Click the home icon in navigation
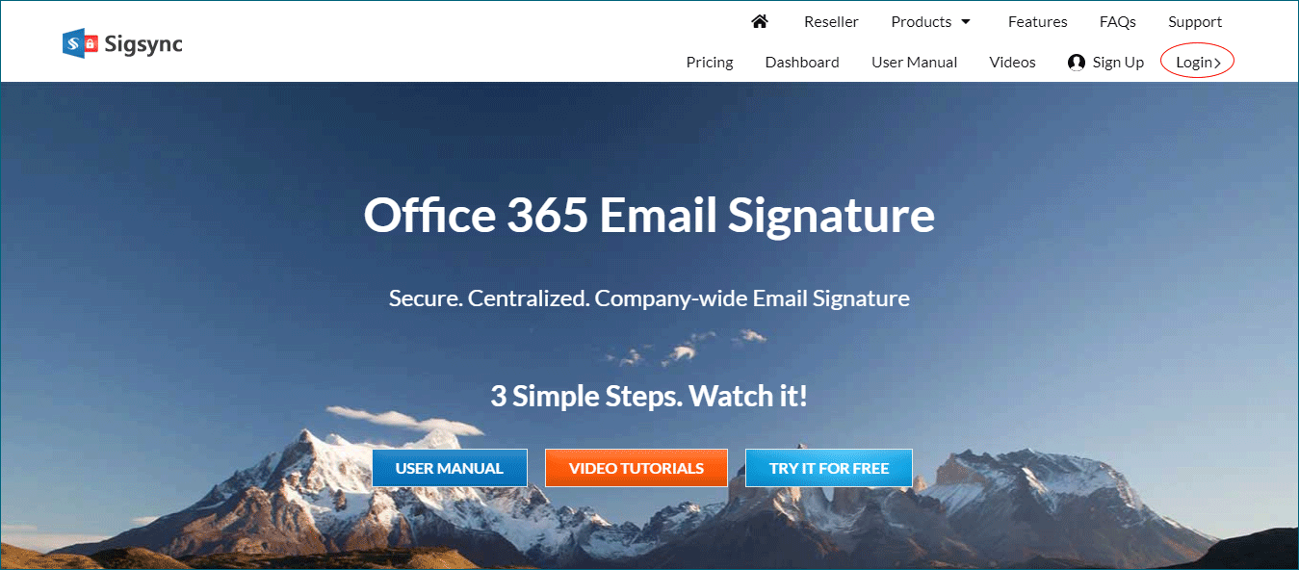 pyautogui.click(x=760, y=21)
